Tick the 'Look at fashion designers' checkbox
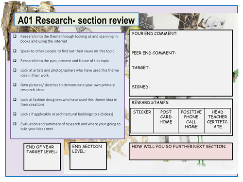The width and height of the screenshot is (243, 182). [15, 99]
